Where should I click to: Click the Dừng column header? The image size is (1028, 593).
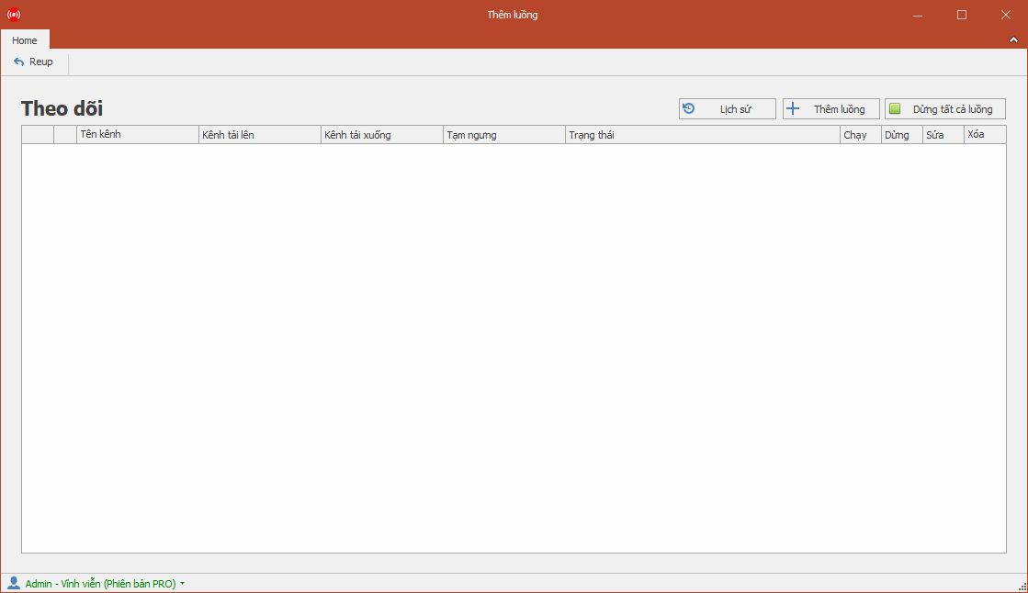901,134
